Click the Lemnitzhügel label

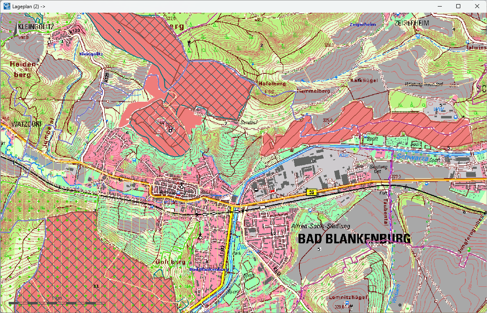click(348, 297)
